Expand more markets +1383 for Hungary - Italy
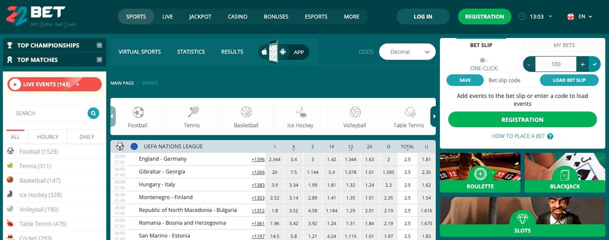 click(x=258, y=185)
